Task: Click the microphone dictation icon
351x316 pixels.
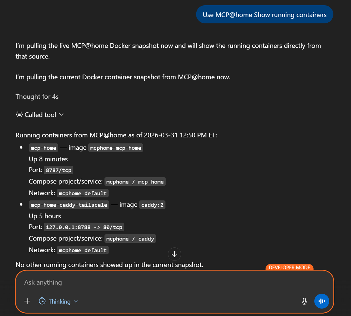Action: coord(304,301)
